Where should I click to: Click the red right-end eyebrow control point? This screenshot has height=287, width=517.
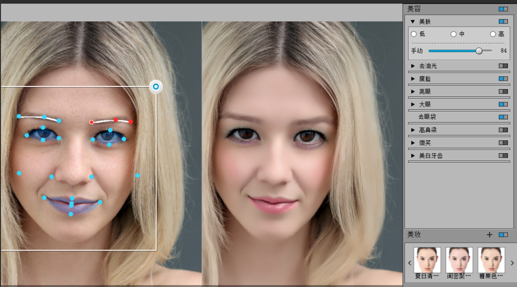[131, 122]
